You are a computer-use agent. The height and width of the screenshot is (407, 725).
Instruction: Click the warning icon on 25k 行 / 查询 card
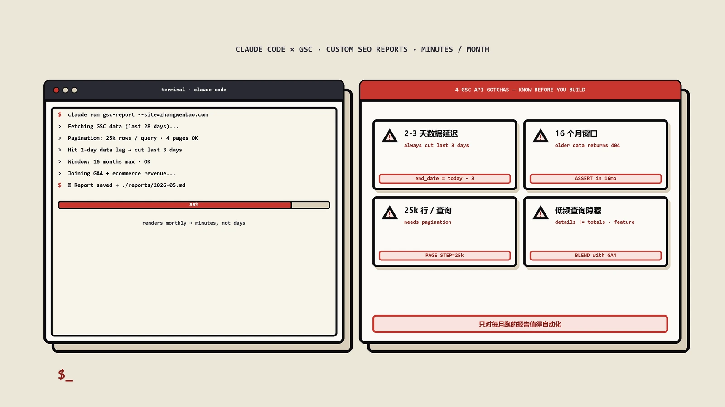[390, 213]
